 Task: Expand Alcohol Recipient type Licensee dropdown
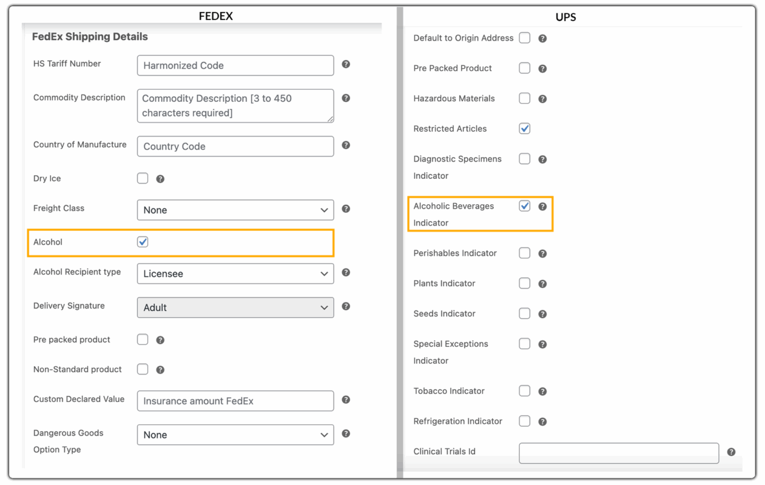(x=235, y=273)
